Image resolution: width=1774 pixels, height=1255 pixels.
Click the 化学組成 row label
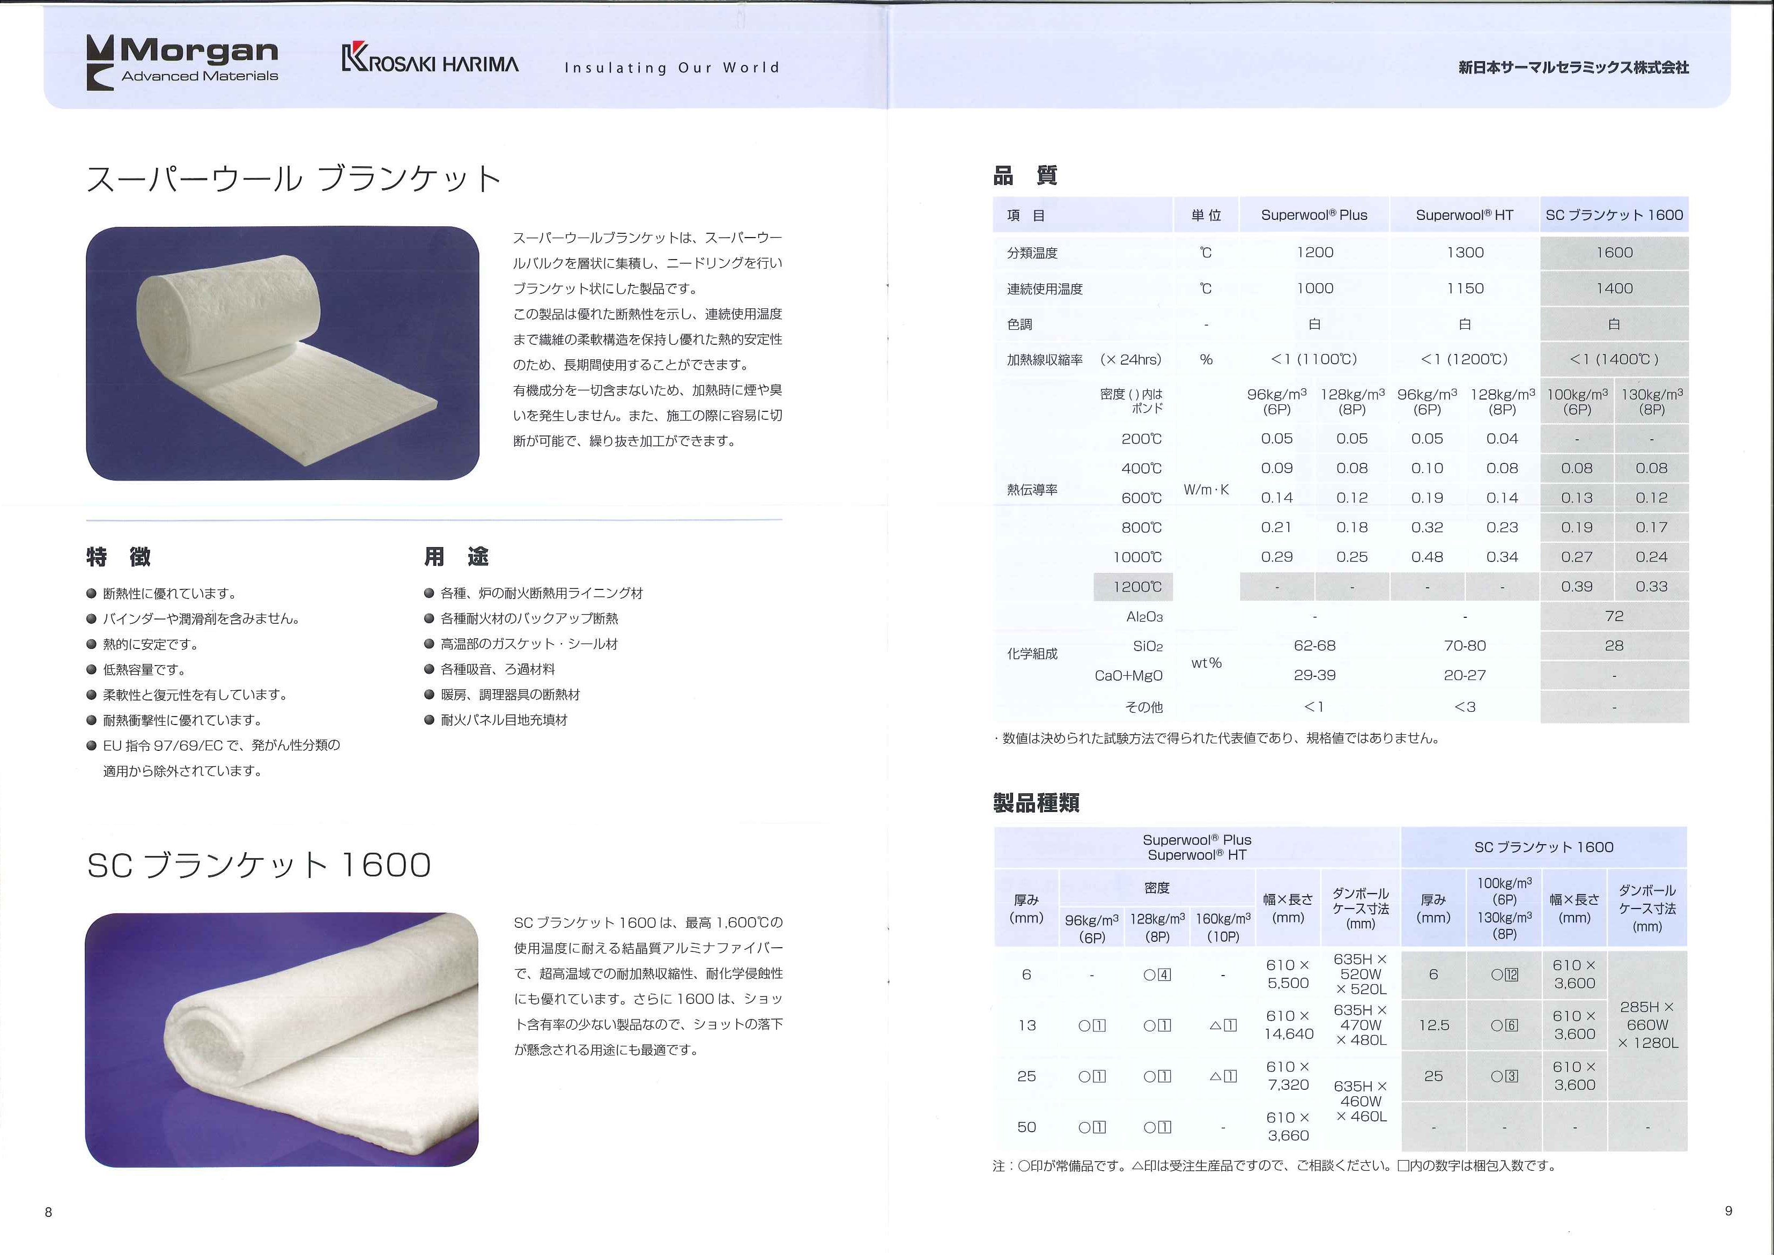pos(1032,654)
